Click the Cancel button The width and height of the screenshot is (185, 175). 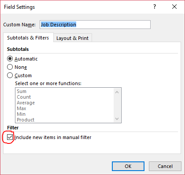coord(165,166)
